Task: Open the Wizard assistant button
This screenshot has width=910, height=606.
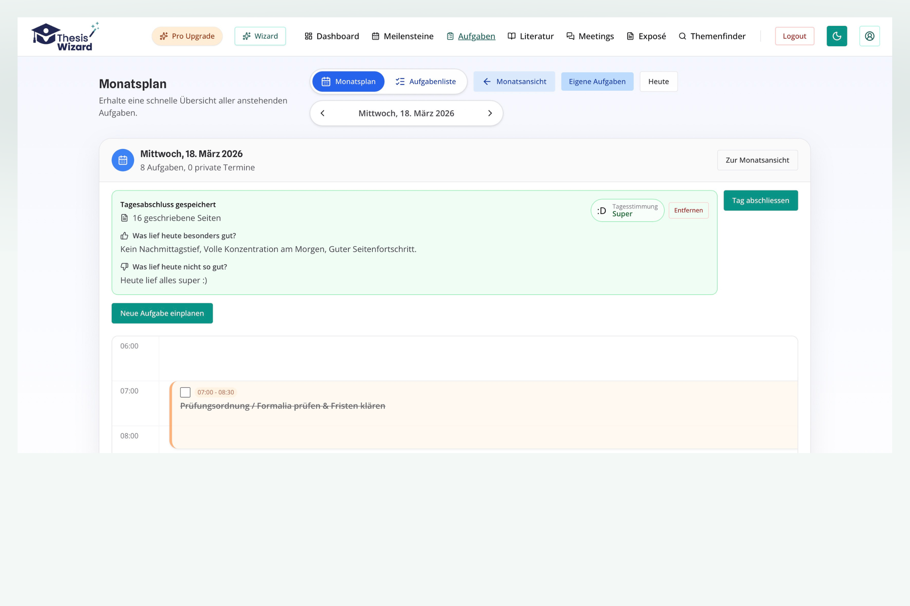Action: (260, 36)
